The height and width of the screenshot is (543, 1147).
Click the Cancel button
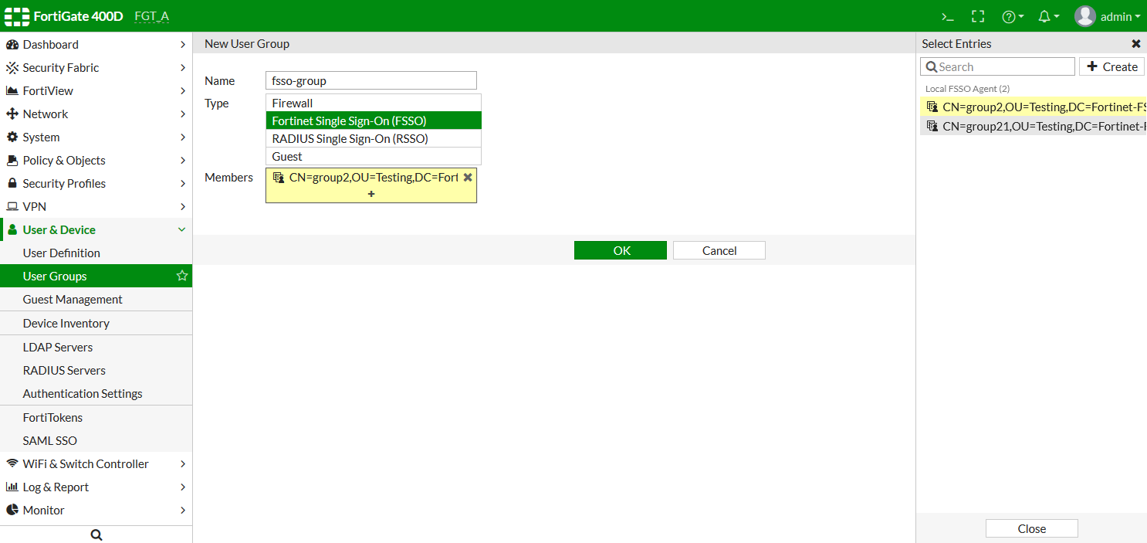719,250
